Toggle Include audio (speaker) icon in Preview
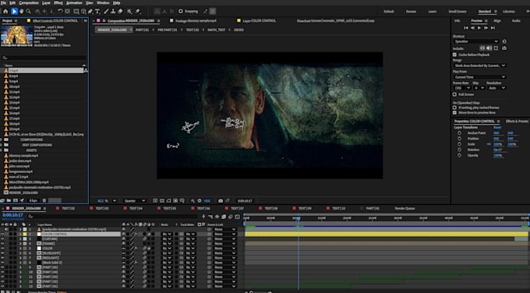This screenshot has height=293, width=530. coord(489,48)
